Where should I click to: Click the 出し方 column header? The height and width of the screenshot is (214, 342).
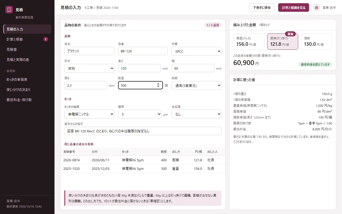click(x=176, y=152)
